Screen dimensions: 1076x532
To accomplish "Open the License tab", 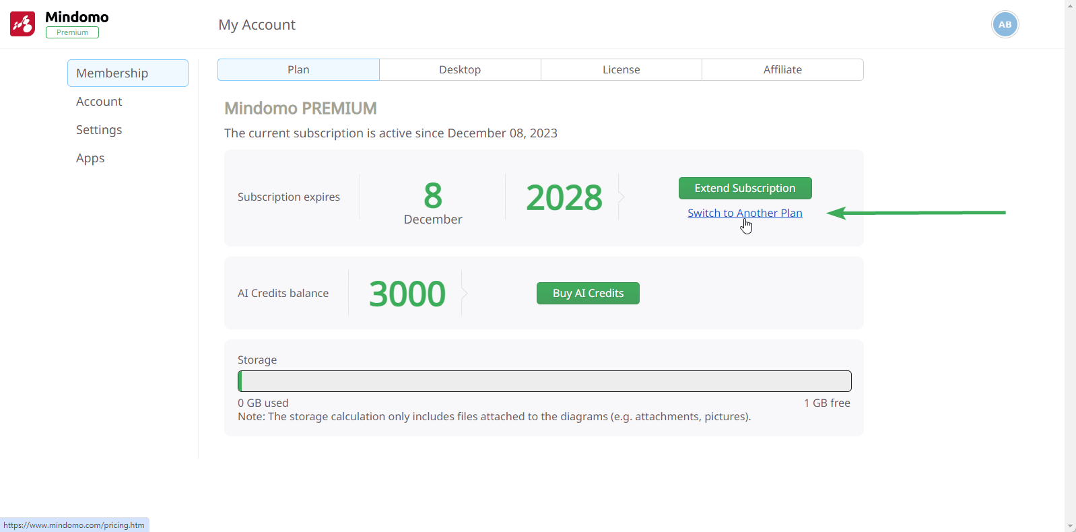I will [621, 69].
